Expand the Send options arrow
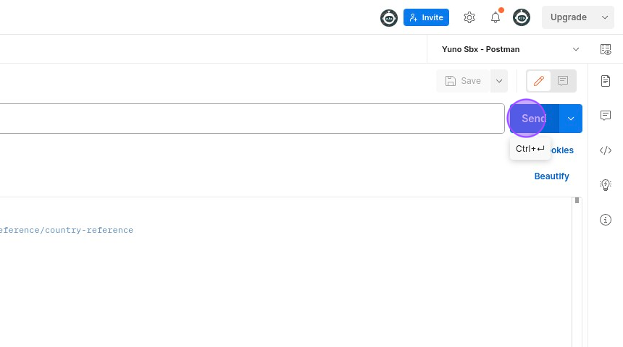This screenshot has width=623, height=347. (571, 119)
